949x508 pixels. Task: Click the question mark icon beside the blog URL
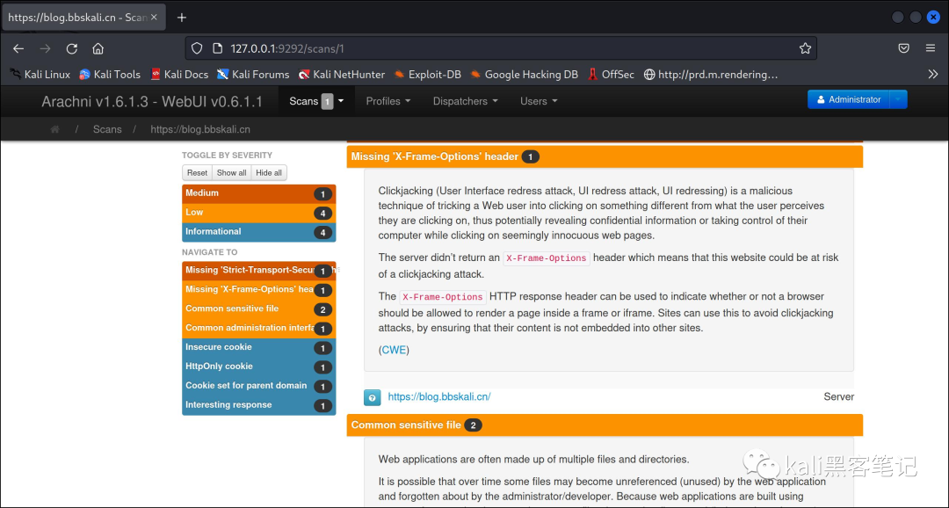(x=372, y=397)
